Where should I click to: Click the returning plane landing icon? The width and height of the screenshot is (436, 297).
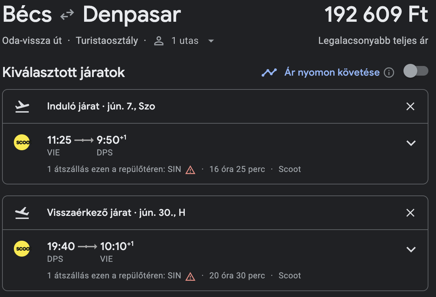point(22,213)
